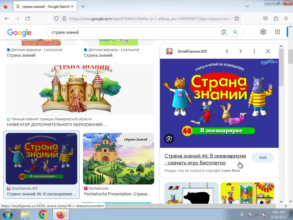
Task: Show hidden system tray icons
Action: (x=235, y=215)
